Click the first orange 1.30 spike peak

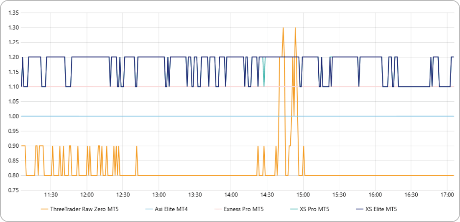click(x=283, y=28)
